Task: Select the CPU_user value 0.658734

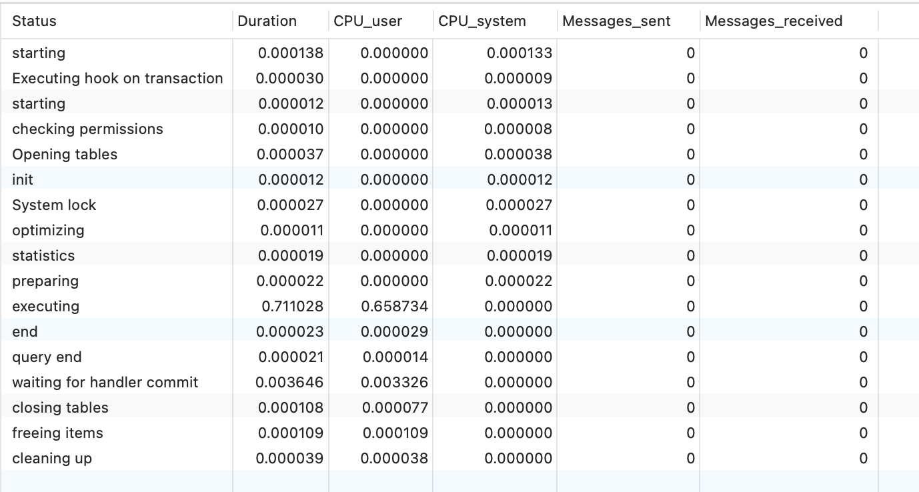Action: coord(394,307)
